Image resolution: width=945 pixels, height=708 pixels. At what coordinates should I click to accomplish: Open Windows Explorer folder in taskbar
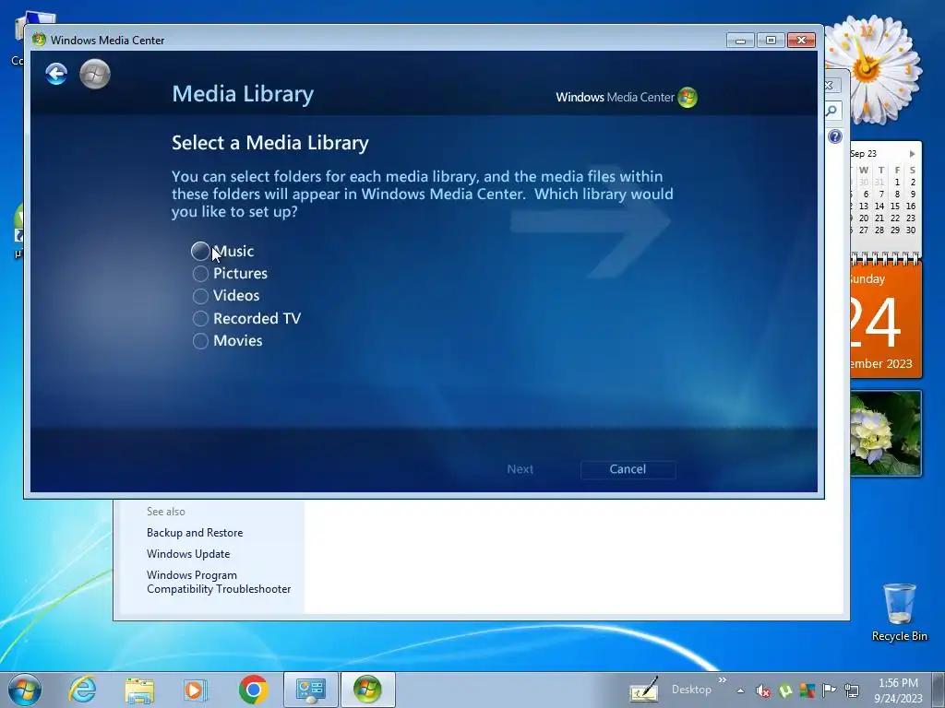click(139, 690)
